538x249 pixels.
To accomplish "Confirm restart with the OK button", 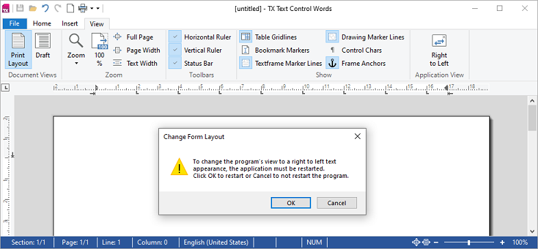I will coord(291,202).
